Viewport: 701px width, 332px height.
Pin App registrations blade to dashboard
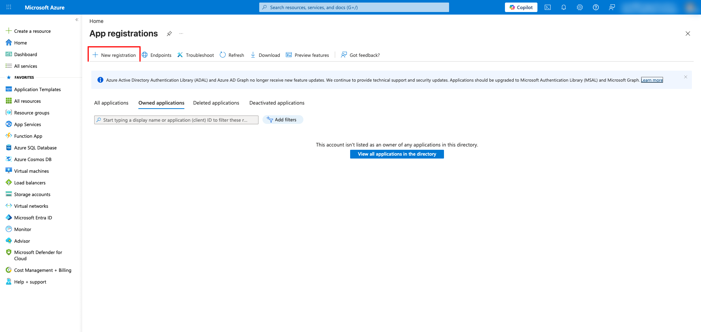169,34
